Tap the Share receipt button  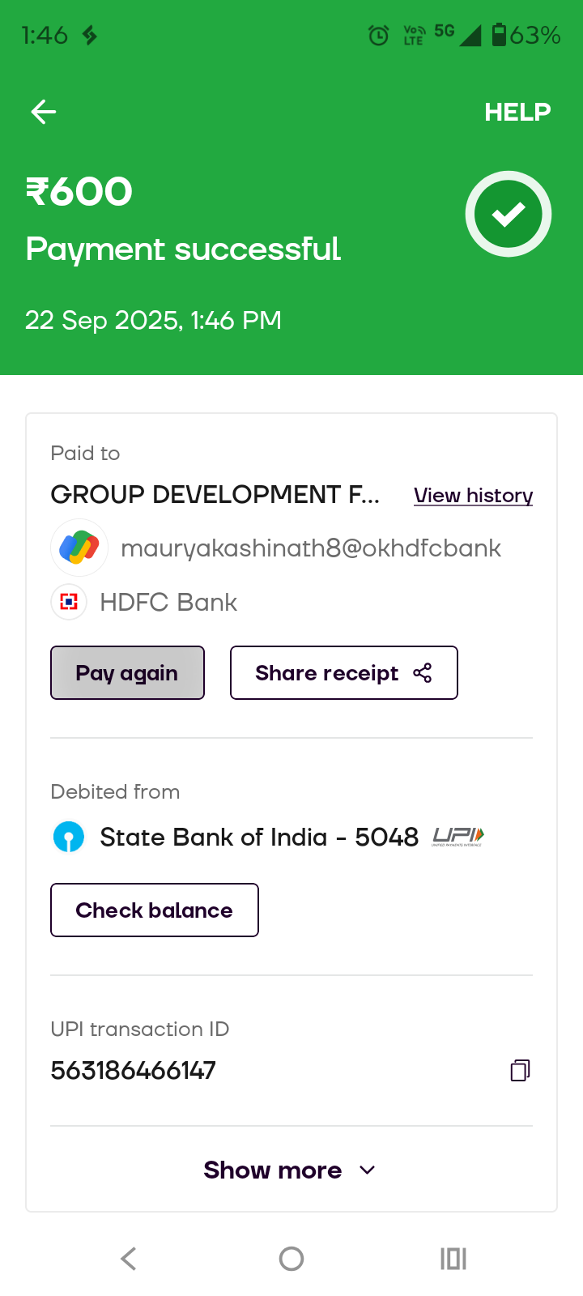click(343, 672)
